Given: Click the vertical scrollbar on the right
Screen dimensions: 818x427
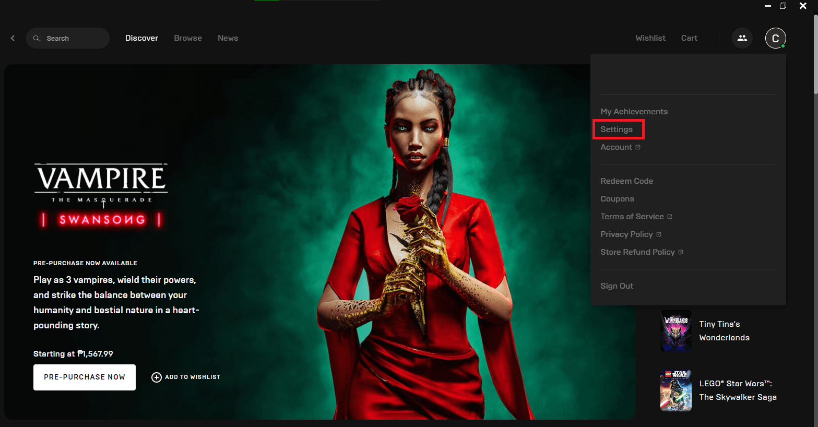Looking at the screenshot, I should pyautogui.click(x=815, y=54).
